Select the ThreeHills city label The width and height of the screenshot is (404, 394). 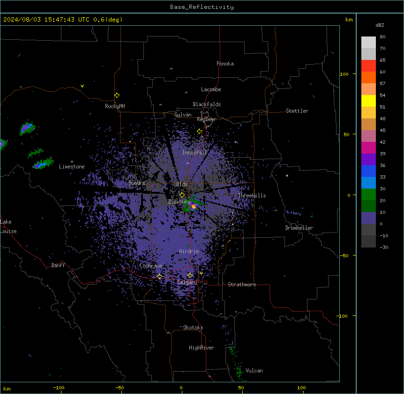point(252,196)
